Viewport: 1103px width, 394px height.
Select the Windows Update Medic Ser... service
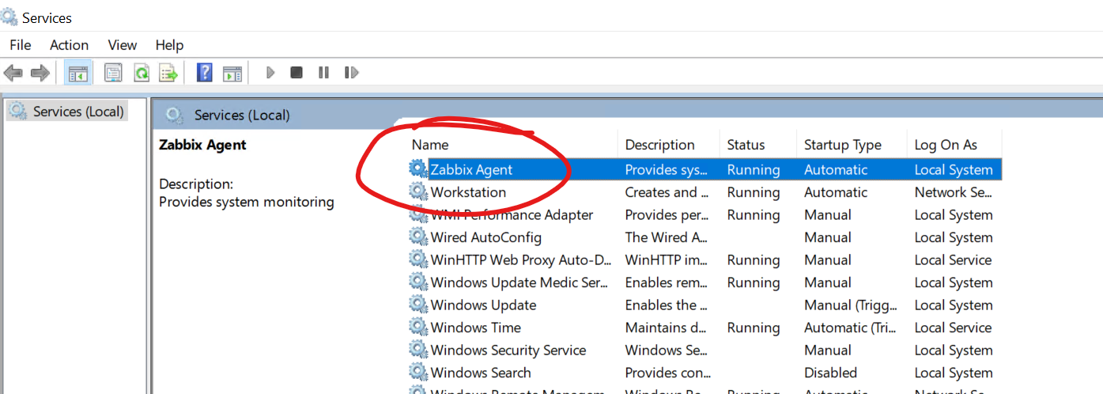pyautogui.click(x=519, y=282)
